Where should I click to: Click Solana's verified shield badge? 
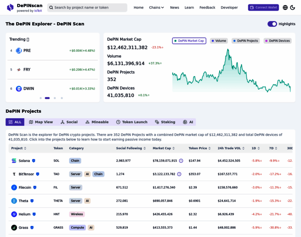pyautogui.click(x=34, y=161)
